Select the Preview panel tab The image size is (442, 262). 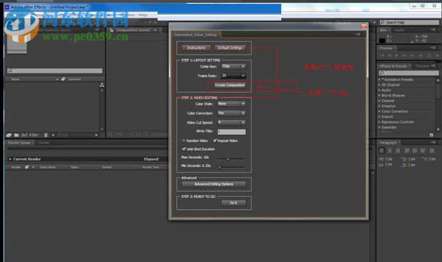coord(386,48)
